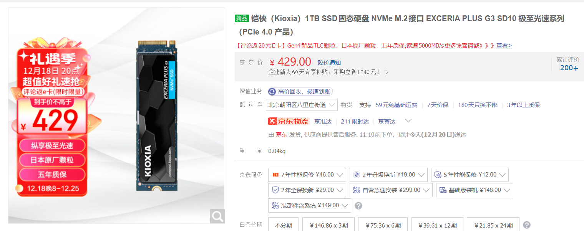Screen dimensions: 584x231
Task: Open the 基础版装机 ¥148.00 dropdown
Action: [474, 190]
